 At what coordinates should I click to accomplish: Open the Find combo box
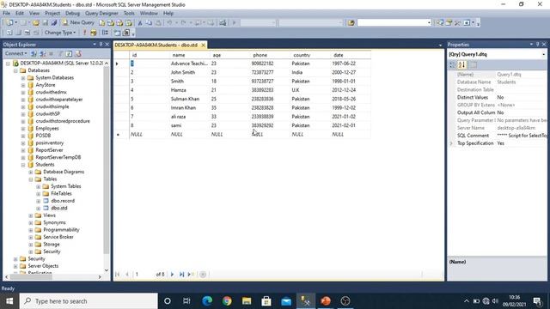pos(394,23)
